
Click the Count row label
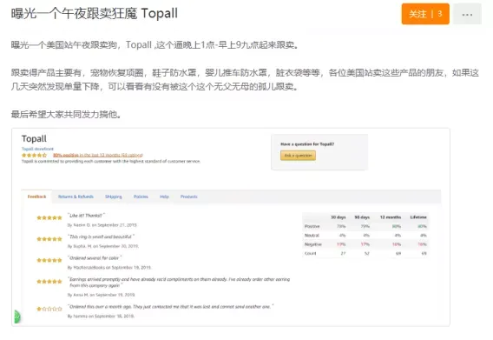(x=310, y=253)
